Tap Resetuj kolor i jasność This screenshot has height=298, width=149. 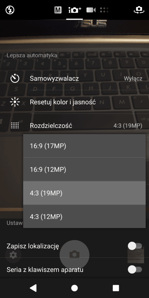point(63,102)
